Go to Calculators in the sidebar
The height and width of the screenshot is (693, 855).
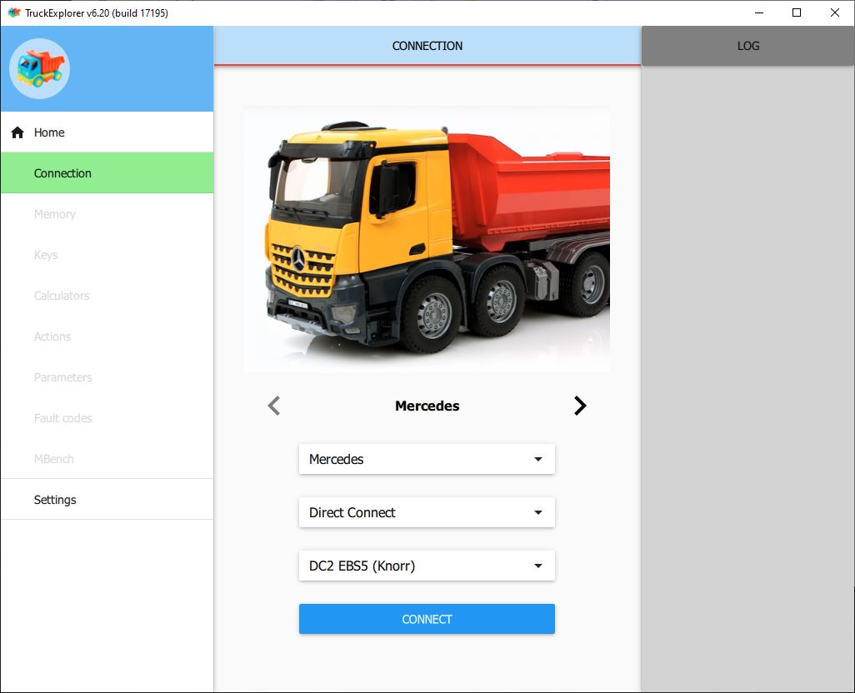107,296
